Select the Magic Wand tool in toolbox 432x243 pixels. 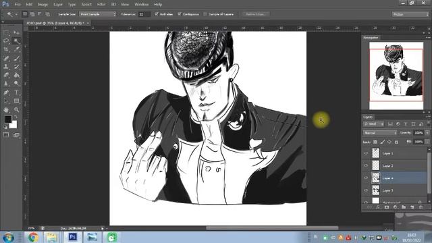[x=16, y=41]
